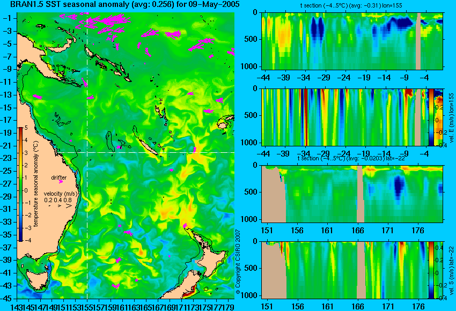Click the magenta drifter marker in the map legend

coord(61,182)
